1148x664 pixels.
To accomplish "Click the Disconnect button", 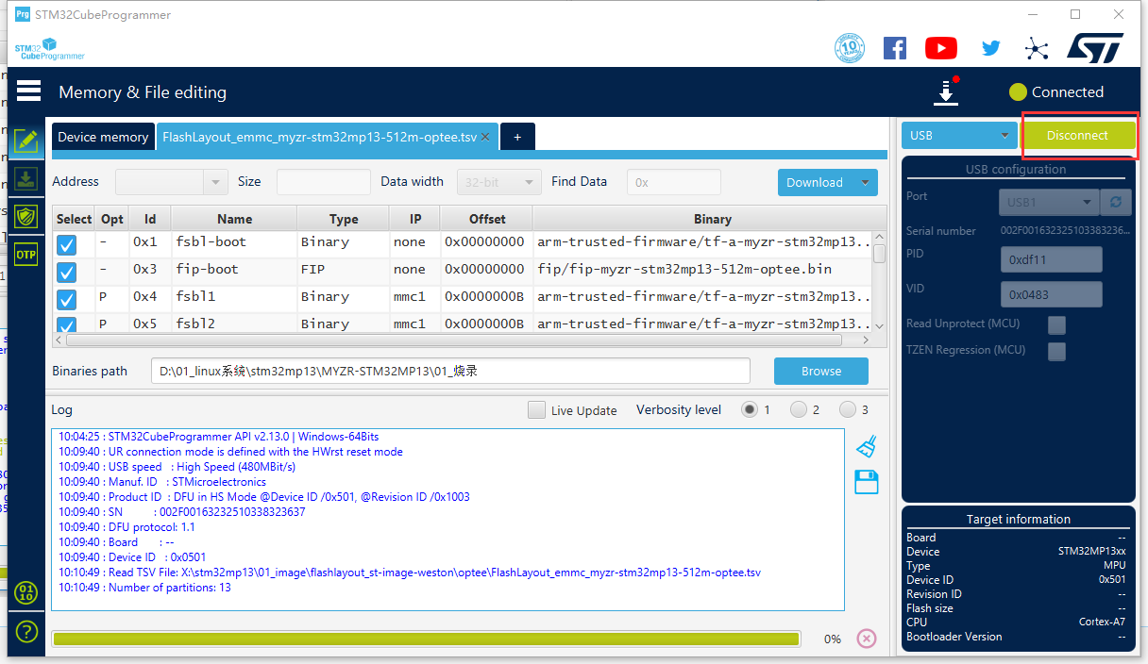I will pyautogui.click(x=1077, y=136).
